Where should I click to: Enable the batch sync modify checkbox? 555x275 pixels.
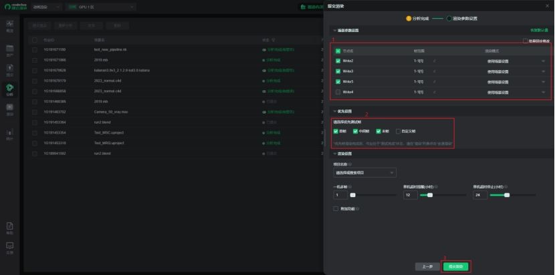(526, 41)
